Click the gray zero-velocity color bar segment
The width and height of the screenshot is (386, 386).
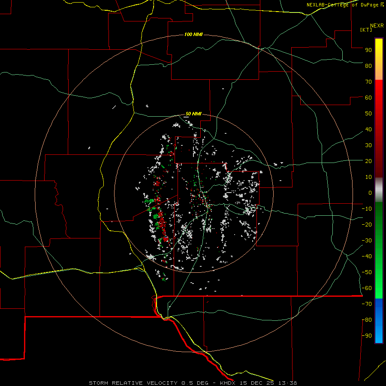(379, 190)
